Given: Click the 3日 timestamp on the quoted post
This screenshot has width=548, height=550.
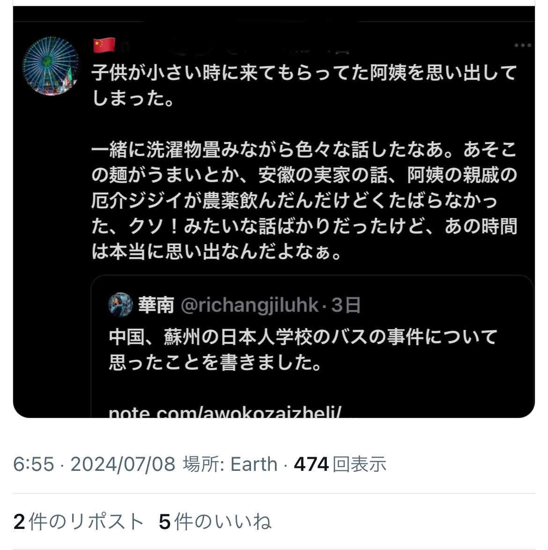Looking at the screenshot, I should [x=346, y=305].
